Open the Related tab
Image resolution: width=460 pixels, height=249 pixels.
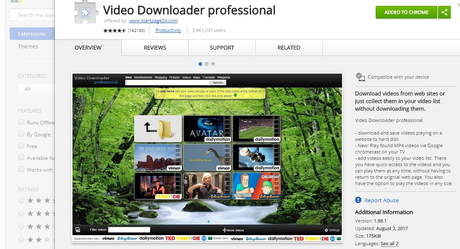289,48
